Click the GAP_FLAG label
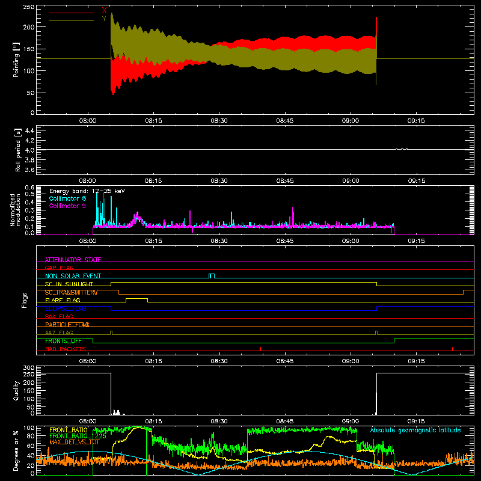The width and height of the screenshot is (481, 481). [x=59, y=268]
